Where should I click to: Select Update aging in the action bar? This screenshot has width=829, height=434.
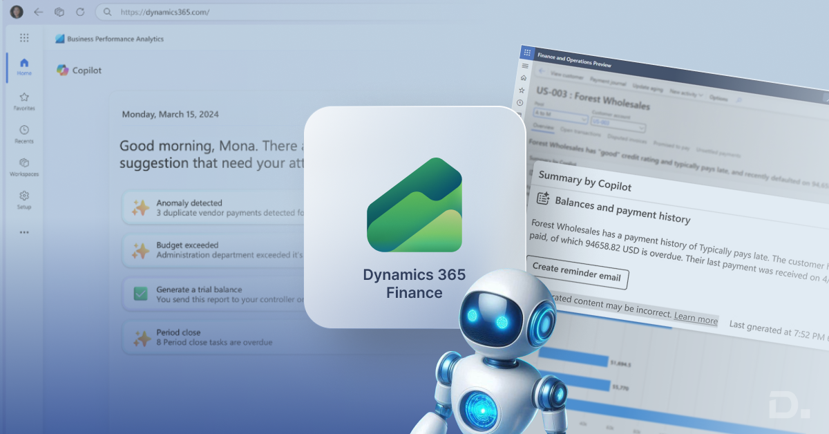click(647, 88)
